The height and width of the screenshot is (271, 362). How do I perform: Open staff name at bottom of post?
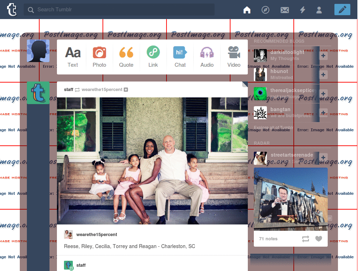pos(81,265)
